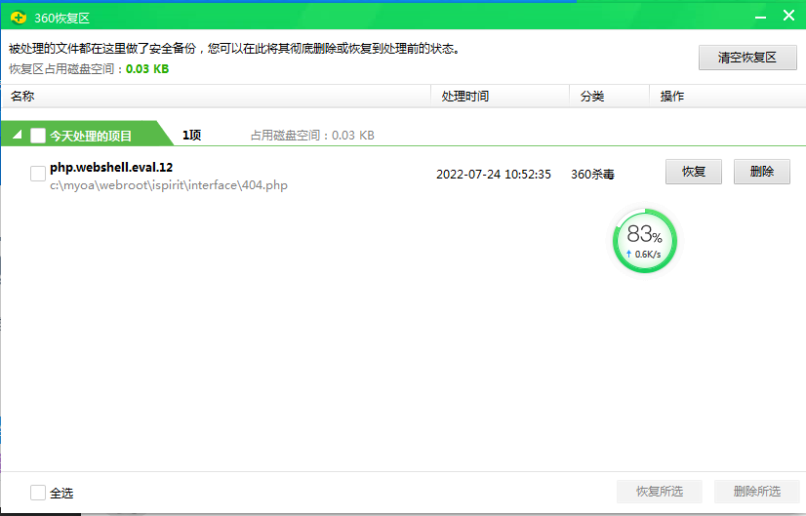The height and width of the screenshot is (516, 806).
Task: Click 清空恢复区 button
Action: point(747,57)
